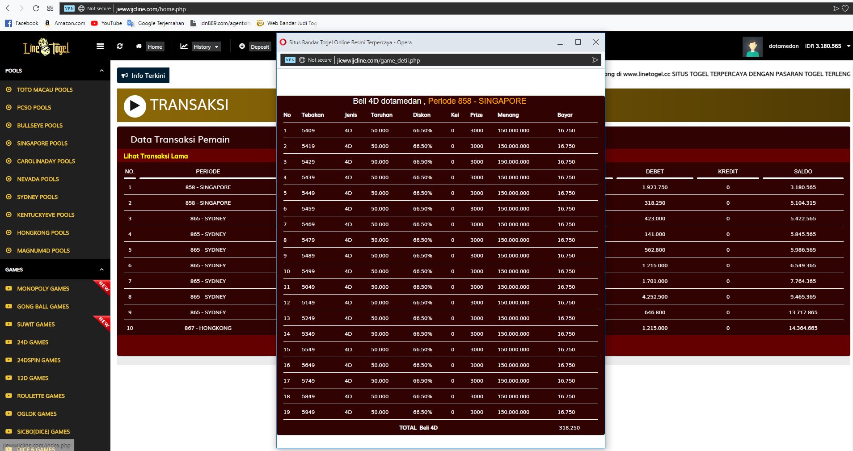This screenshot has height=451, width=853.
Task: Click the Deposit button
Action: (259, 47)
